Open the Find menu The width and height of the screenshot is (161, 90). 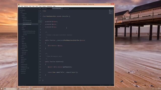click(30, 6)
